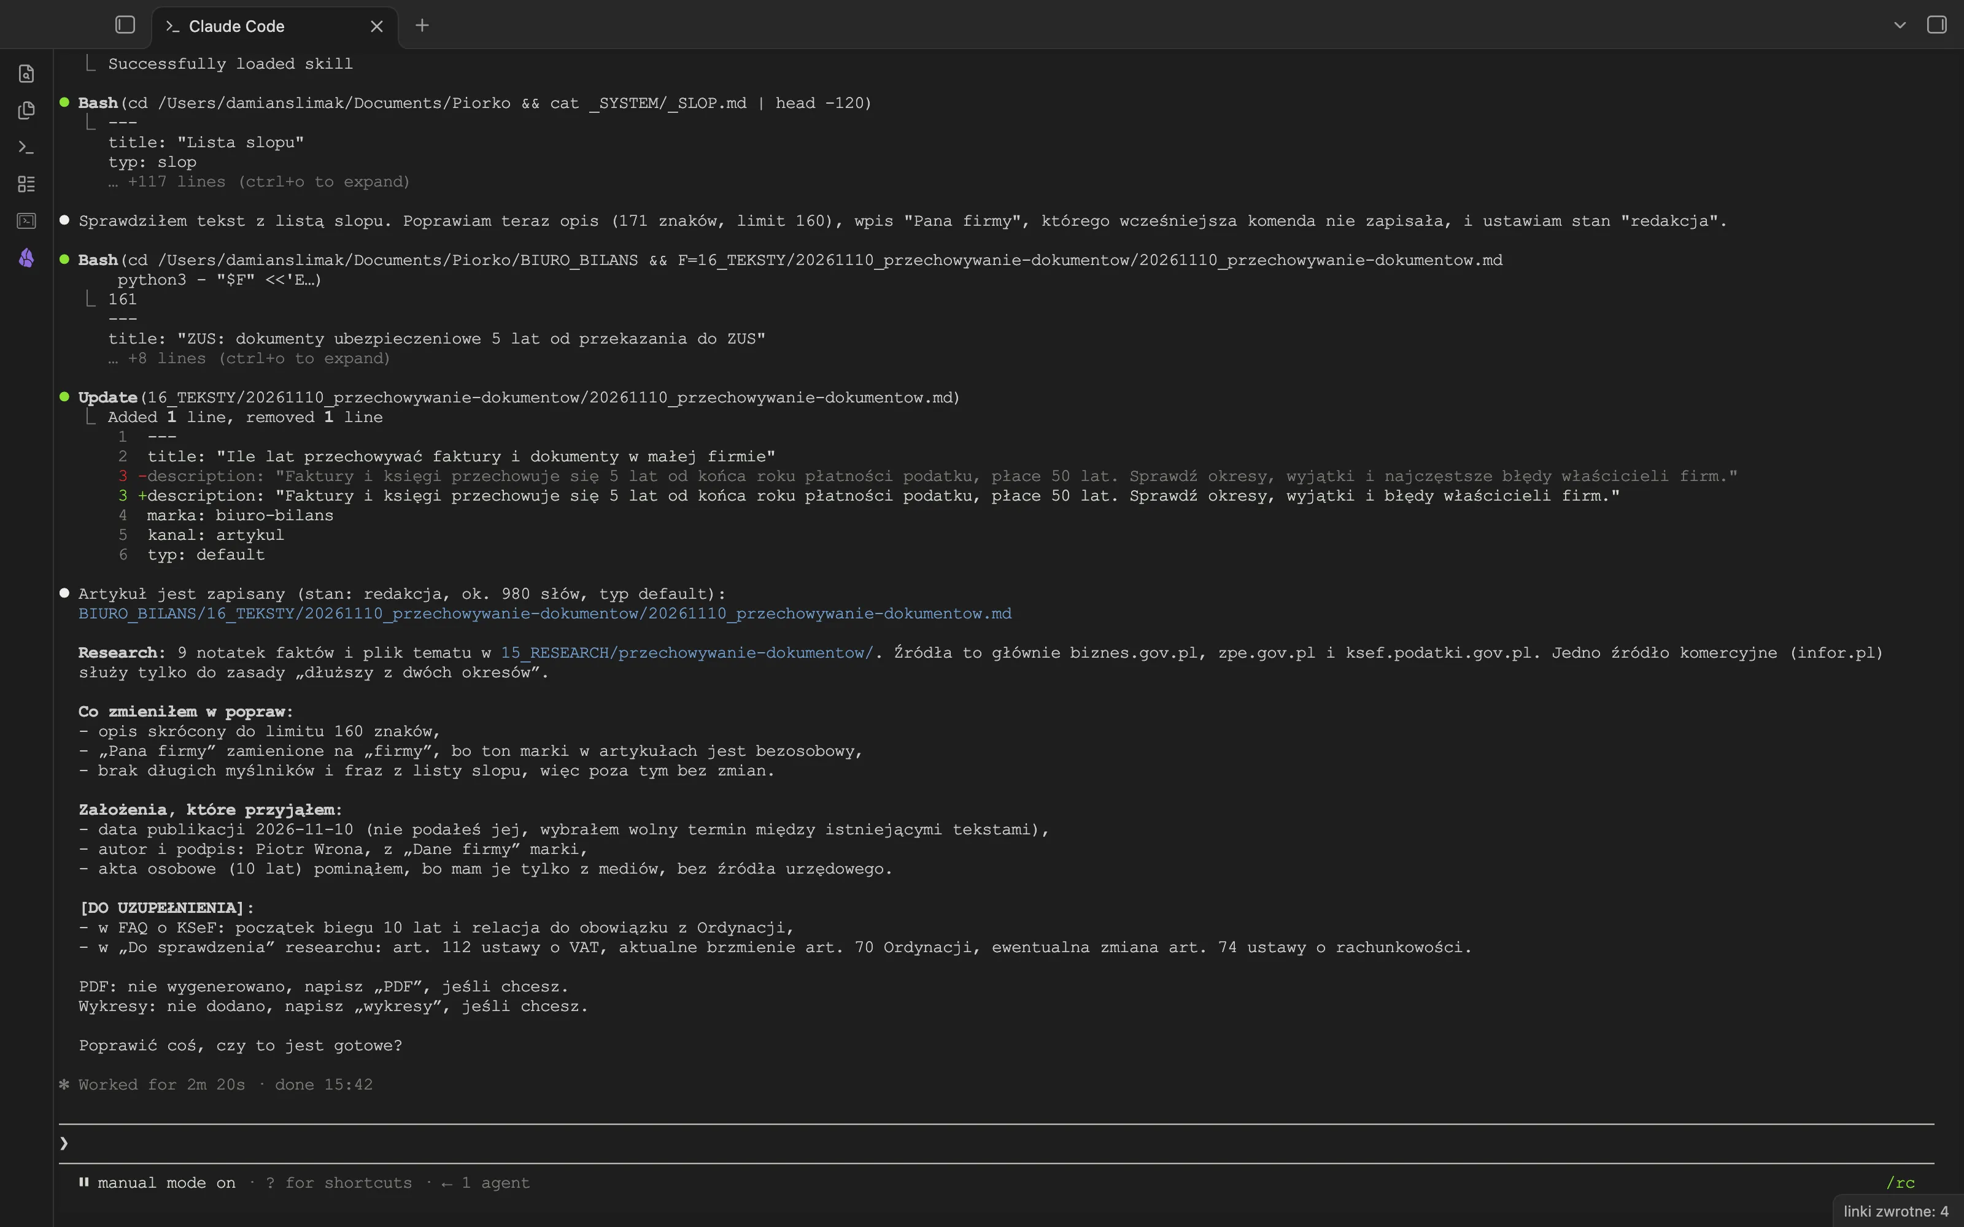The width and height of the screenshot is (1964, 1227).
Task: Open the 15_RESEARCH/przechowywanie-dokumentow/ folder link
Action: [687, 652]
